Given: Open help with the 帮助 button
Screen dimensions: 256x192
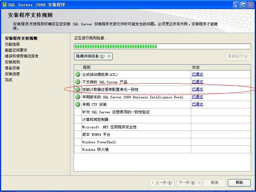Looking at the screenshot, I should click(x=239, y=183).
